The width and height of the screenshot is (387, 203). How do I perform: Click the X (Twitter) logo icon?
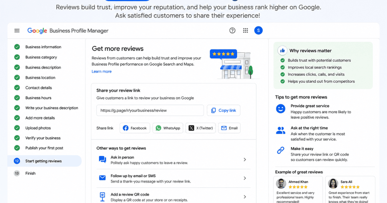191,128
